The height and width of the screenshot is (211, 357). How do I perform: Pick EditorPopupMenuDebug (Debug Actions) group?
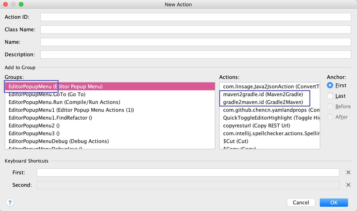[59, 141]
